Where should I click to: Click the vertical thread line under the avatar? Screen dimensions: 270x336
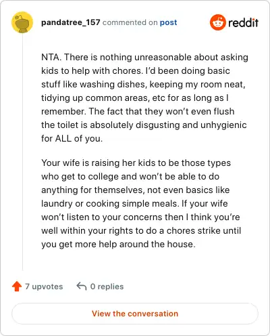(x=22, y=151)
